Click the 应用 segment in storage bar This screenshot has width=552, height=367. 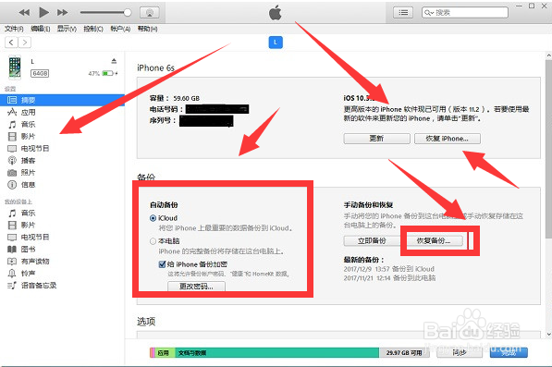[166, 352]
